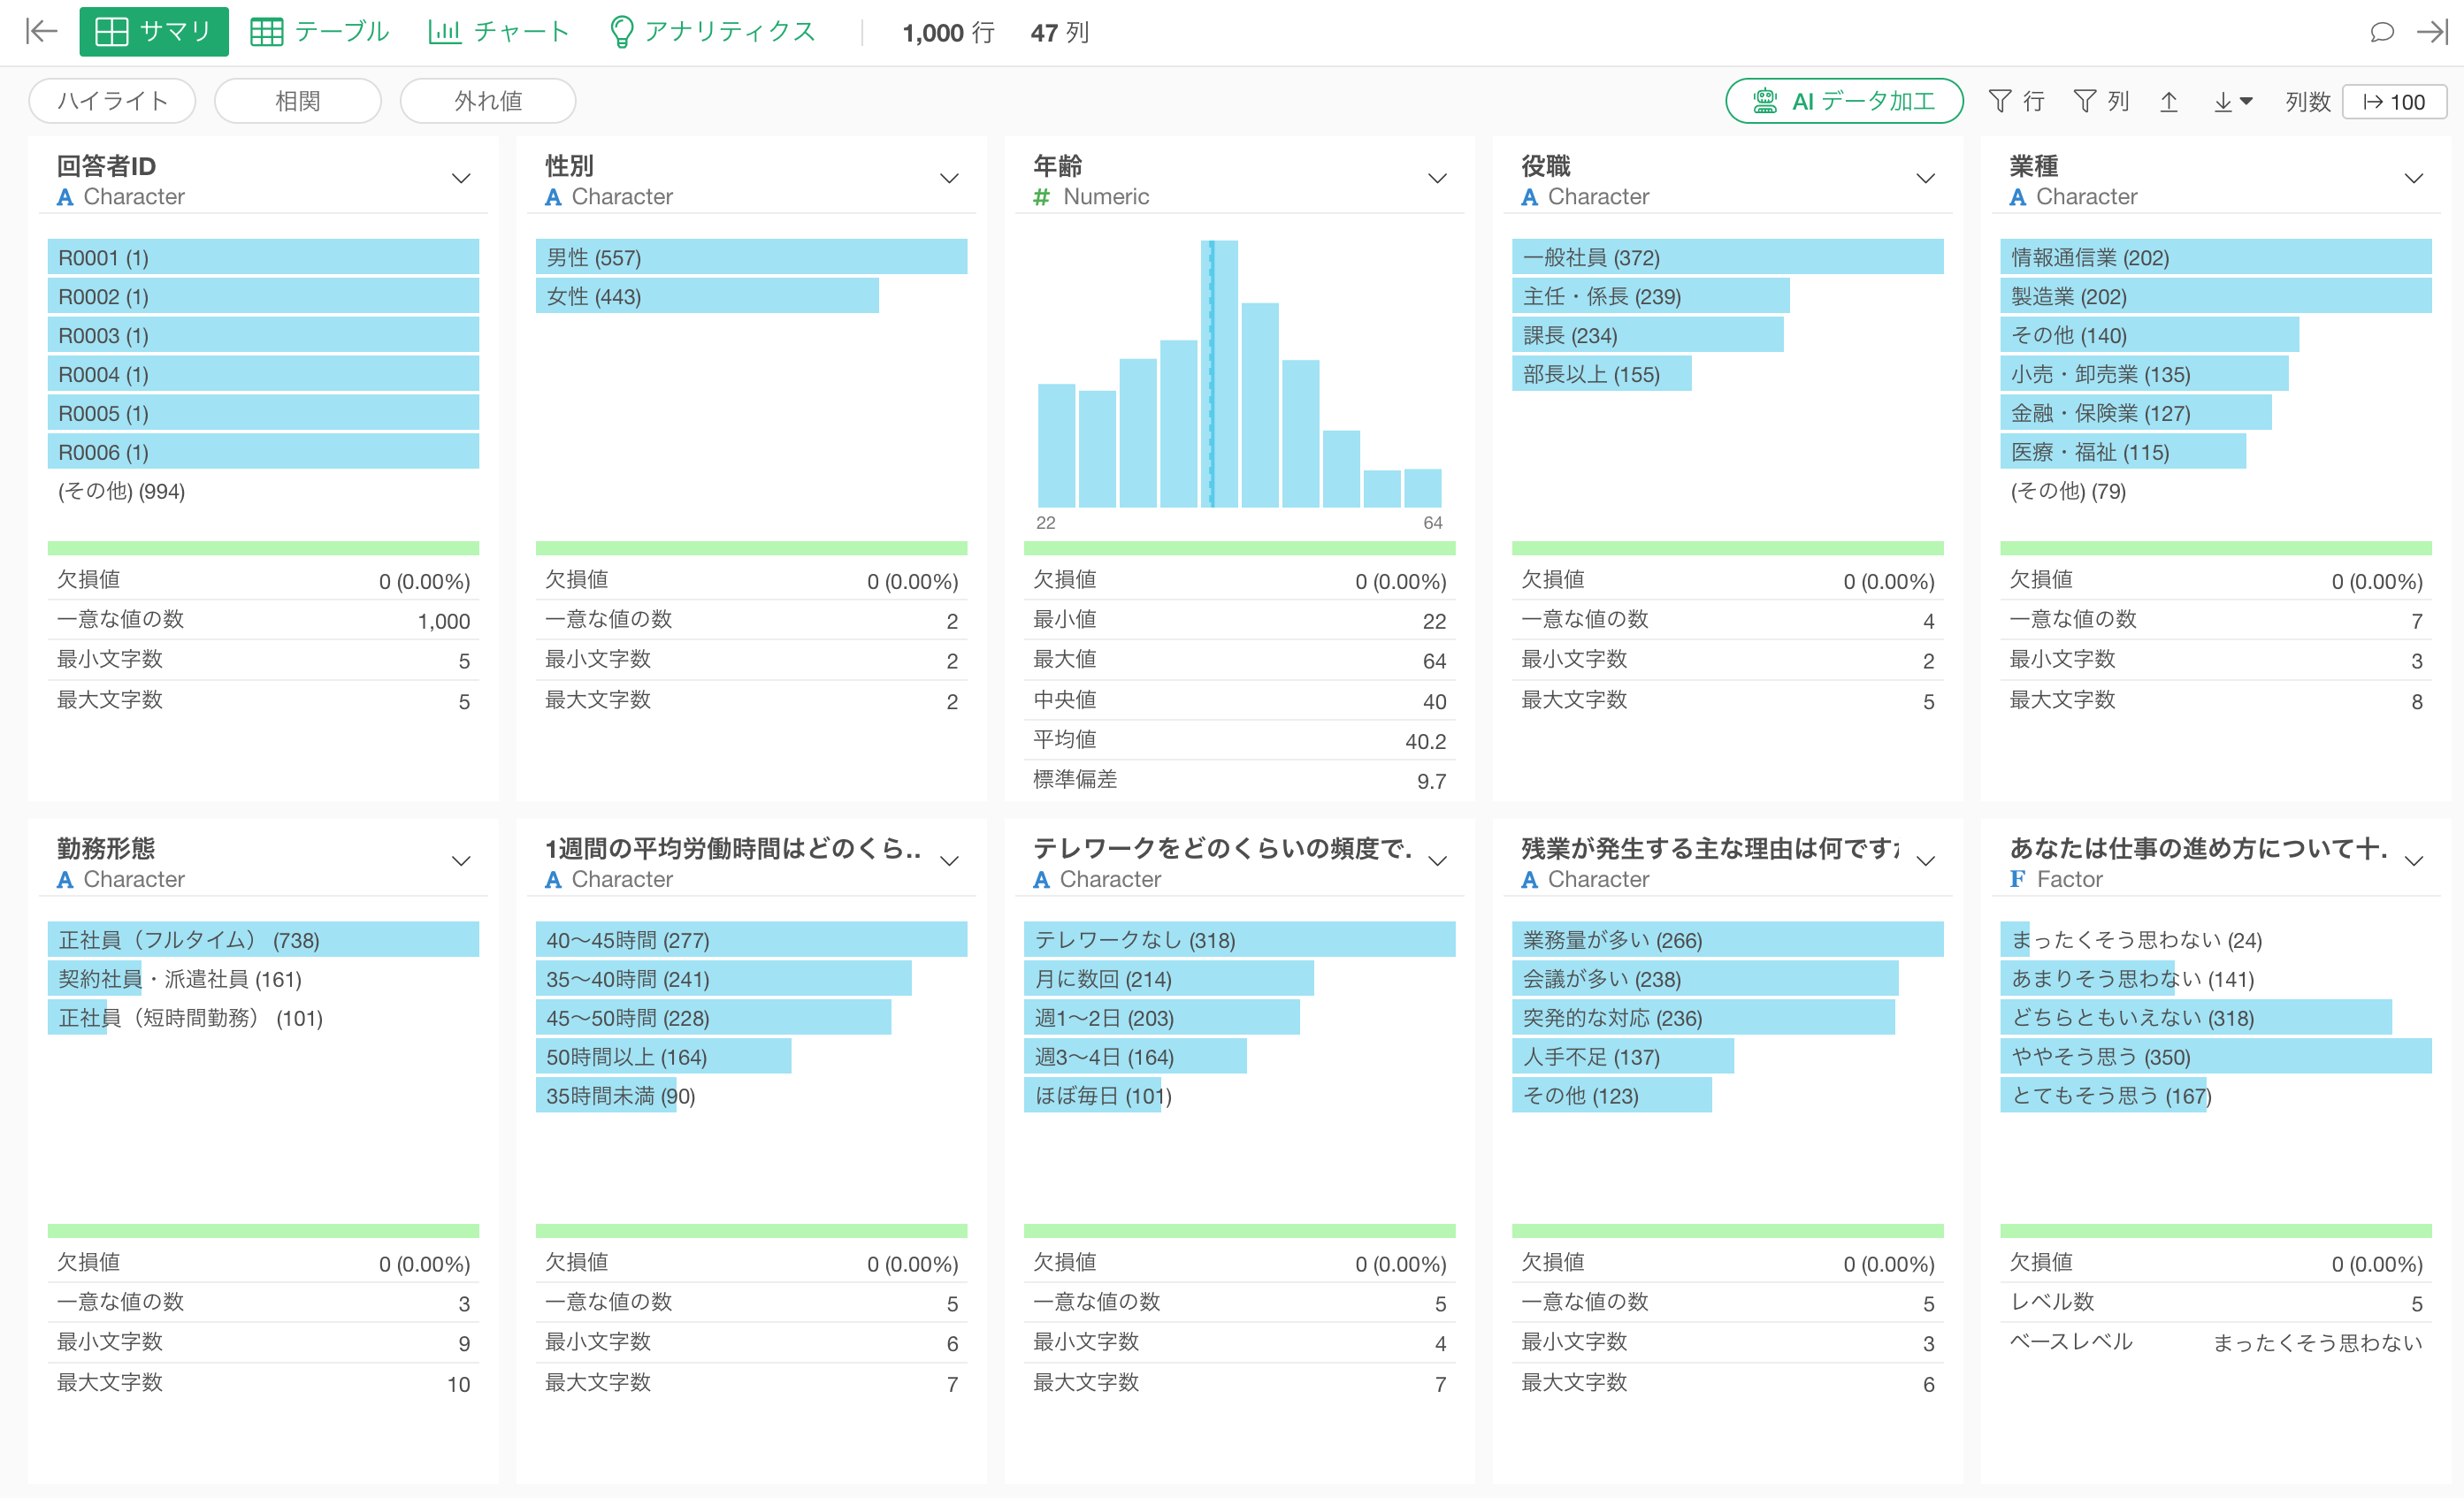This screenshot has width=2464, height=1498.
Task: Click the tallest 年齢 histogram bar
Action: (1219, 373)
